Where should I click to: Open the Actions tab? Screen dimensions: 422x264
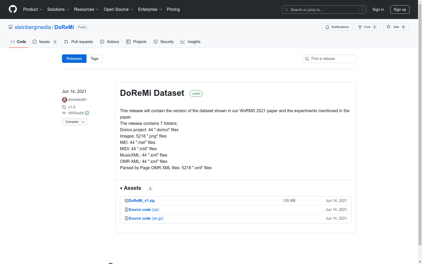pos(109,42)
